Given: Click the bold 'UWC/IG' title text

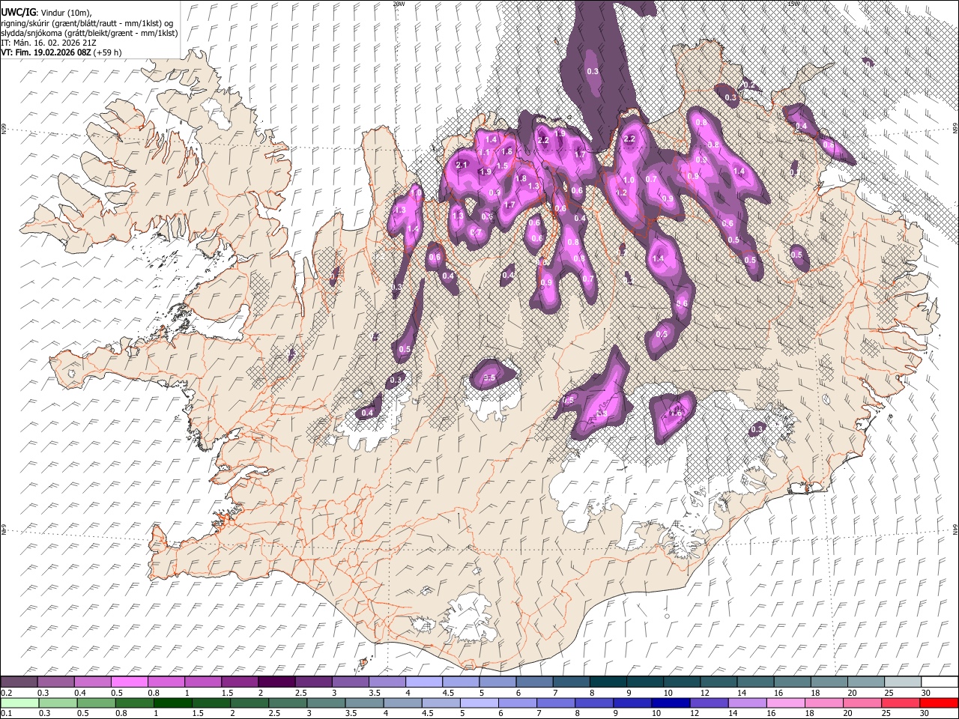Looking at the screenshot, I should tap(18, 13).
